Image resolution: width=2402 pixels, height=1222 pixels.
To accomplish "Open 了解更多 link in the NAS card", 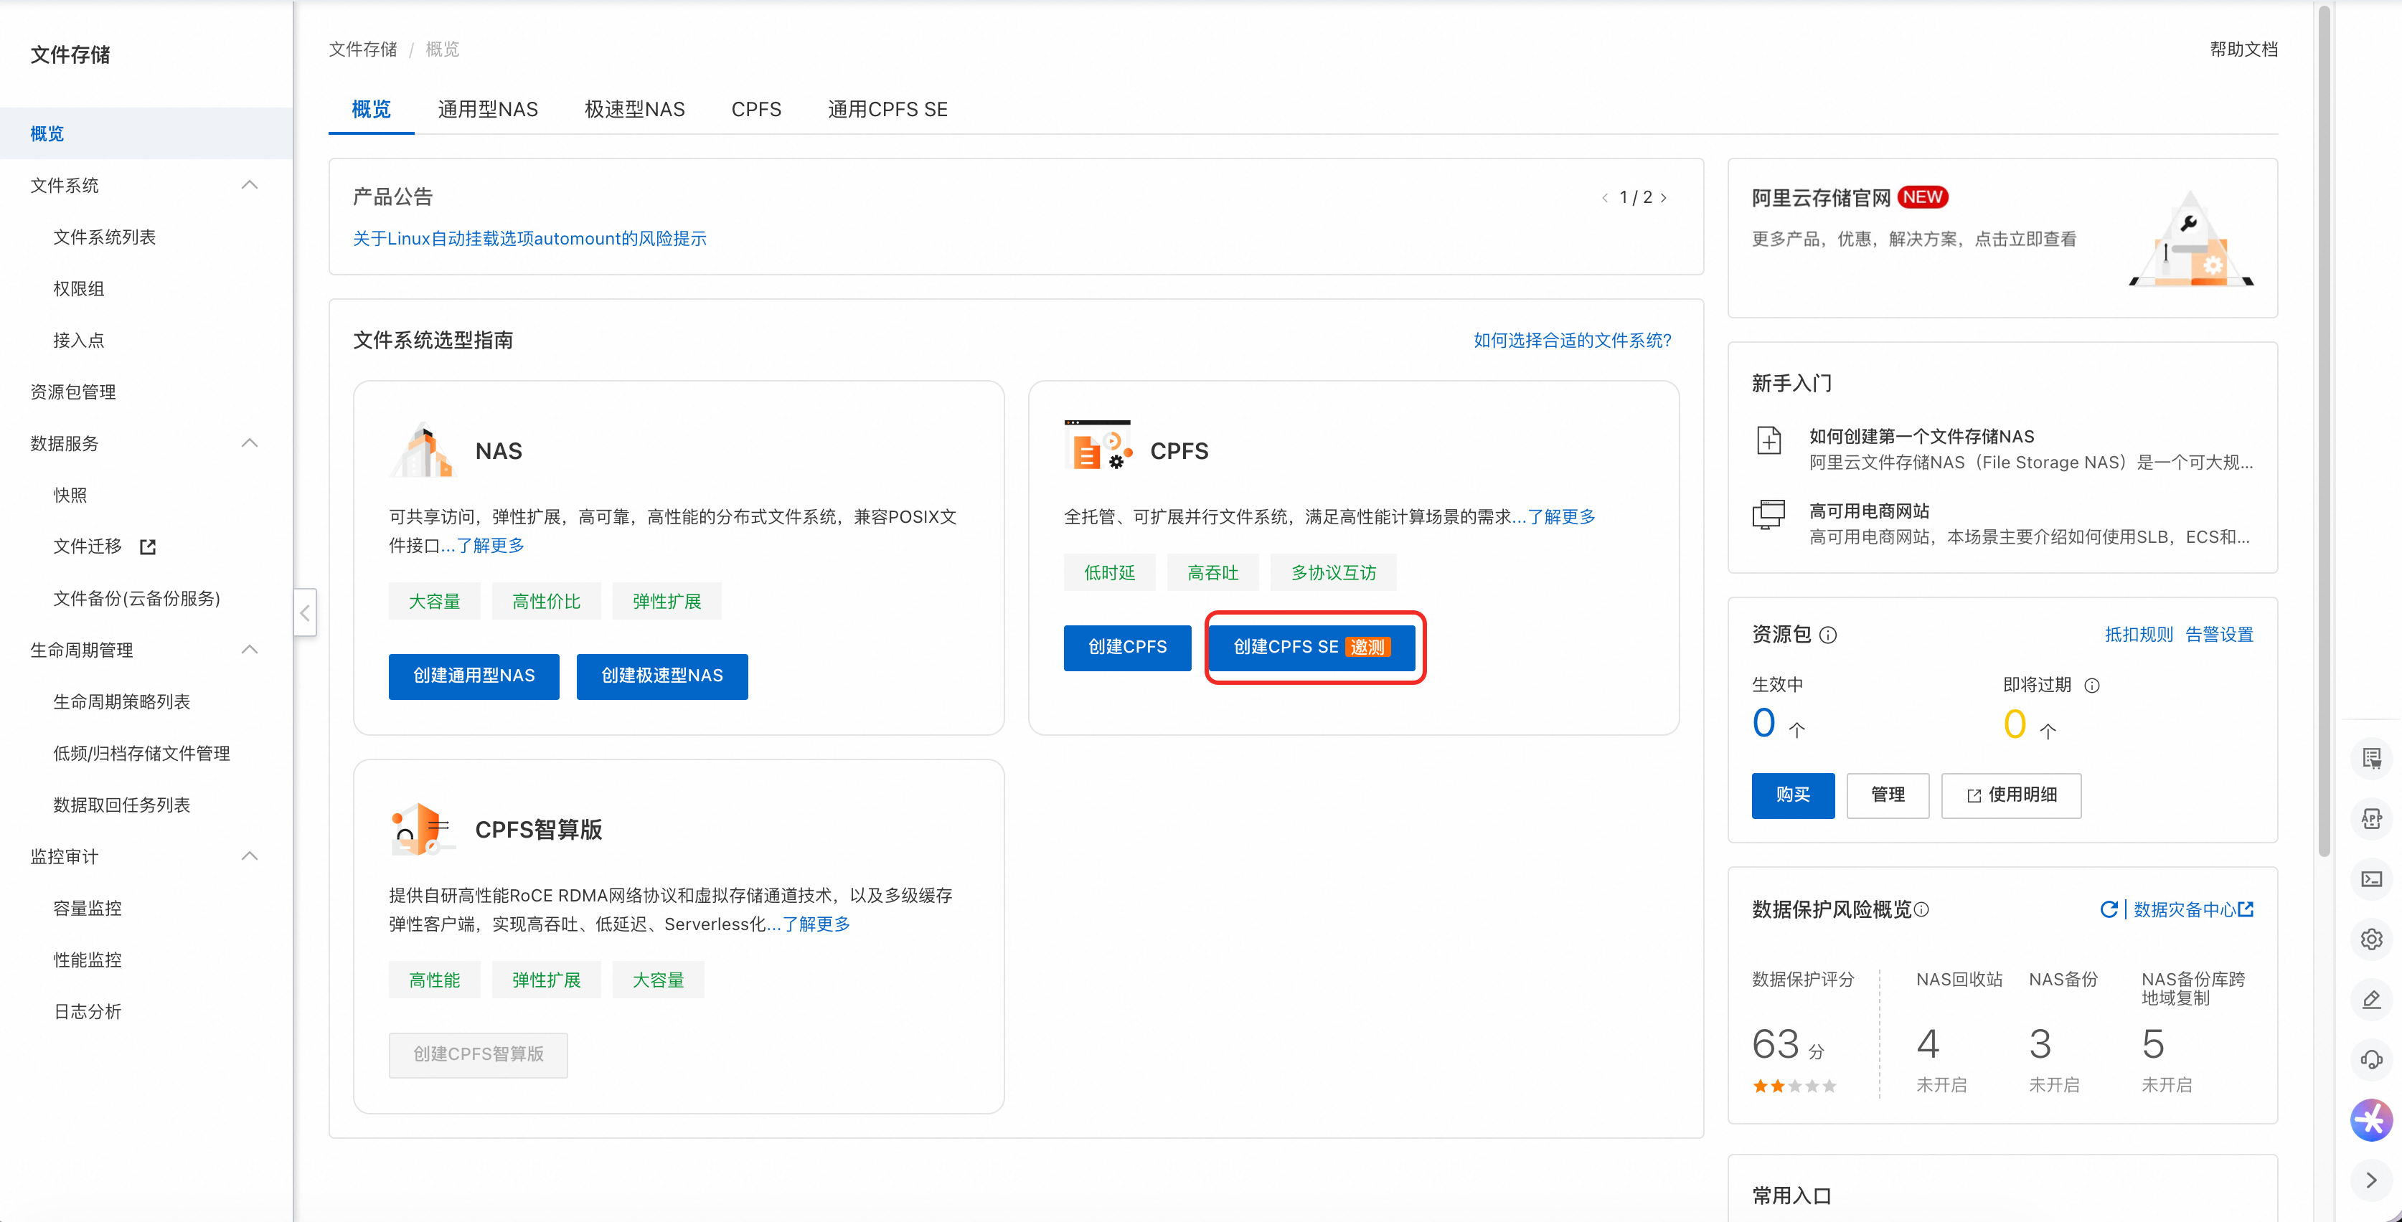I will click(489, 545).
